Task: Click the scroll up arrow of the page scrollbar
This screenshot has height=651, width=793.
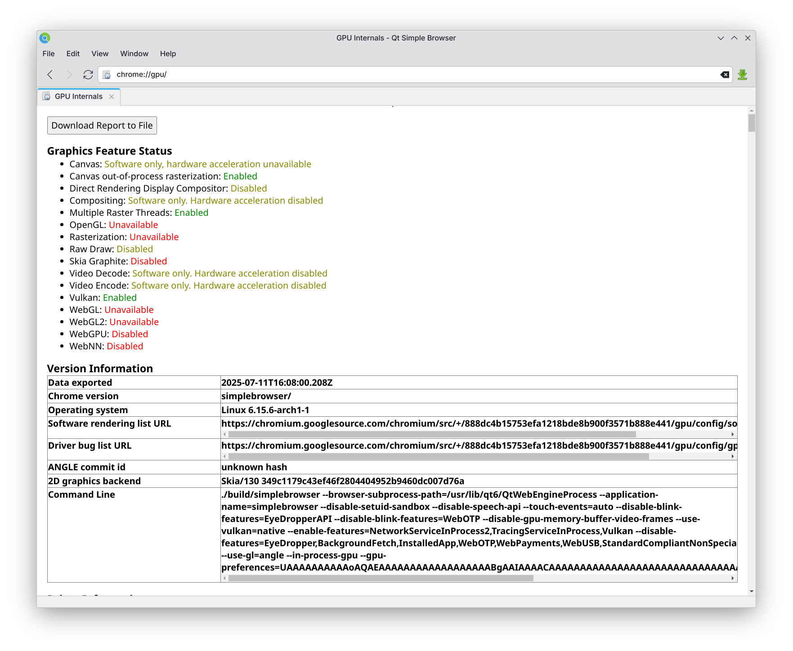Action: tap(752, 110)
